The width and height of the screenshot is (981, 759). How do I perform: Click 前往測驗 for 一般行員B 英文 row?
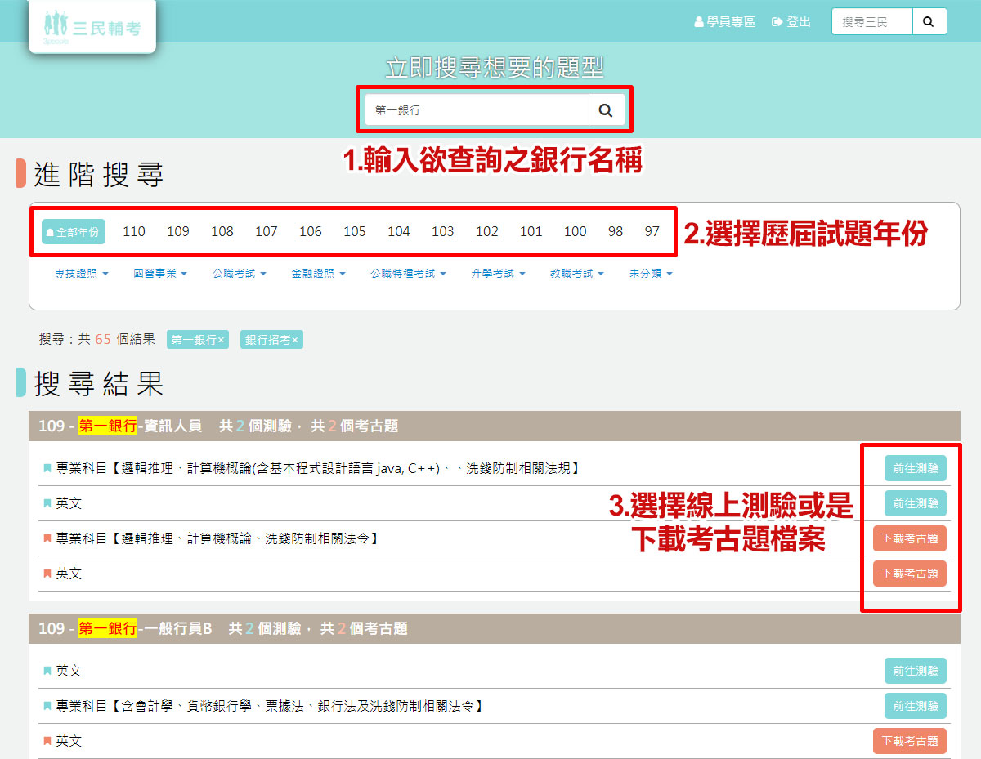coord(916,671)
